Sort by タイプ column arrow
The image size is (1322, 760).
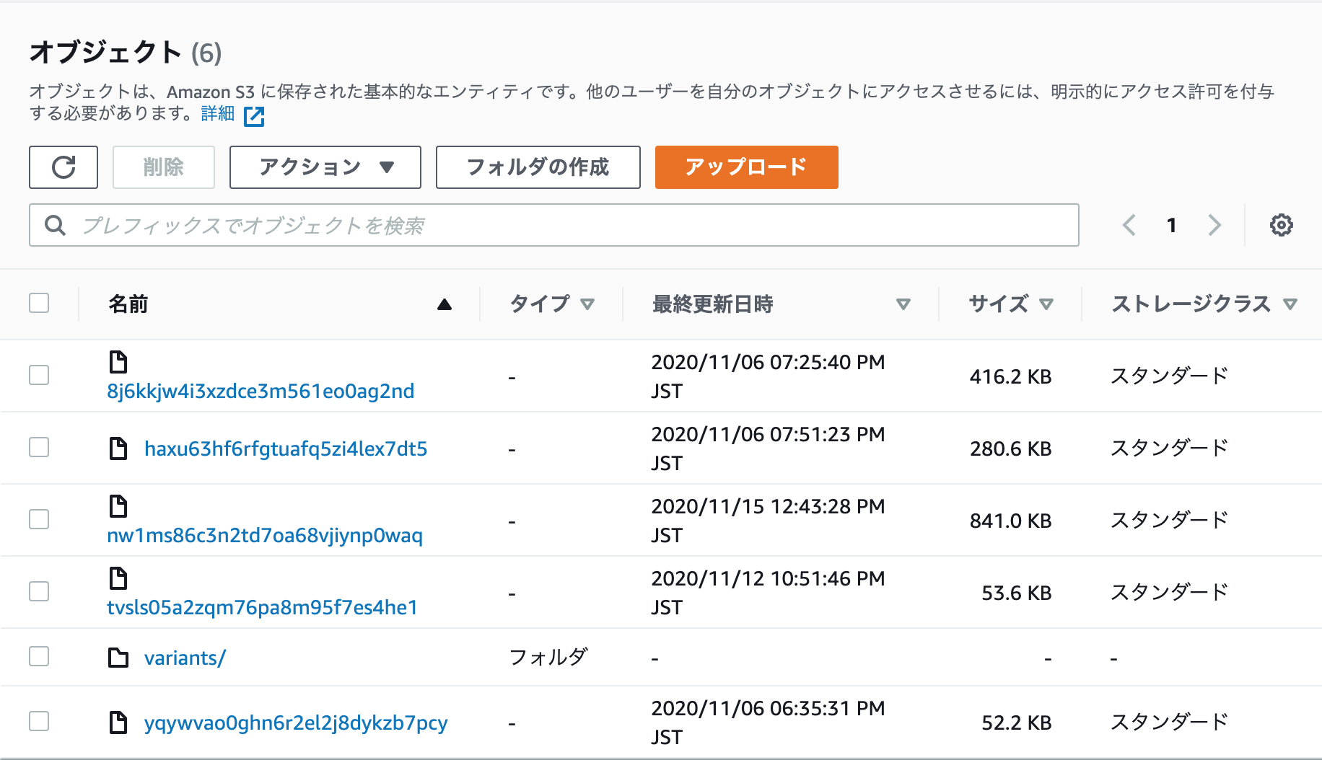click(x=587, y=304)
